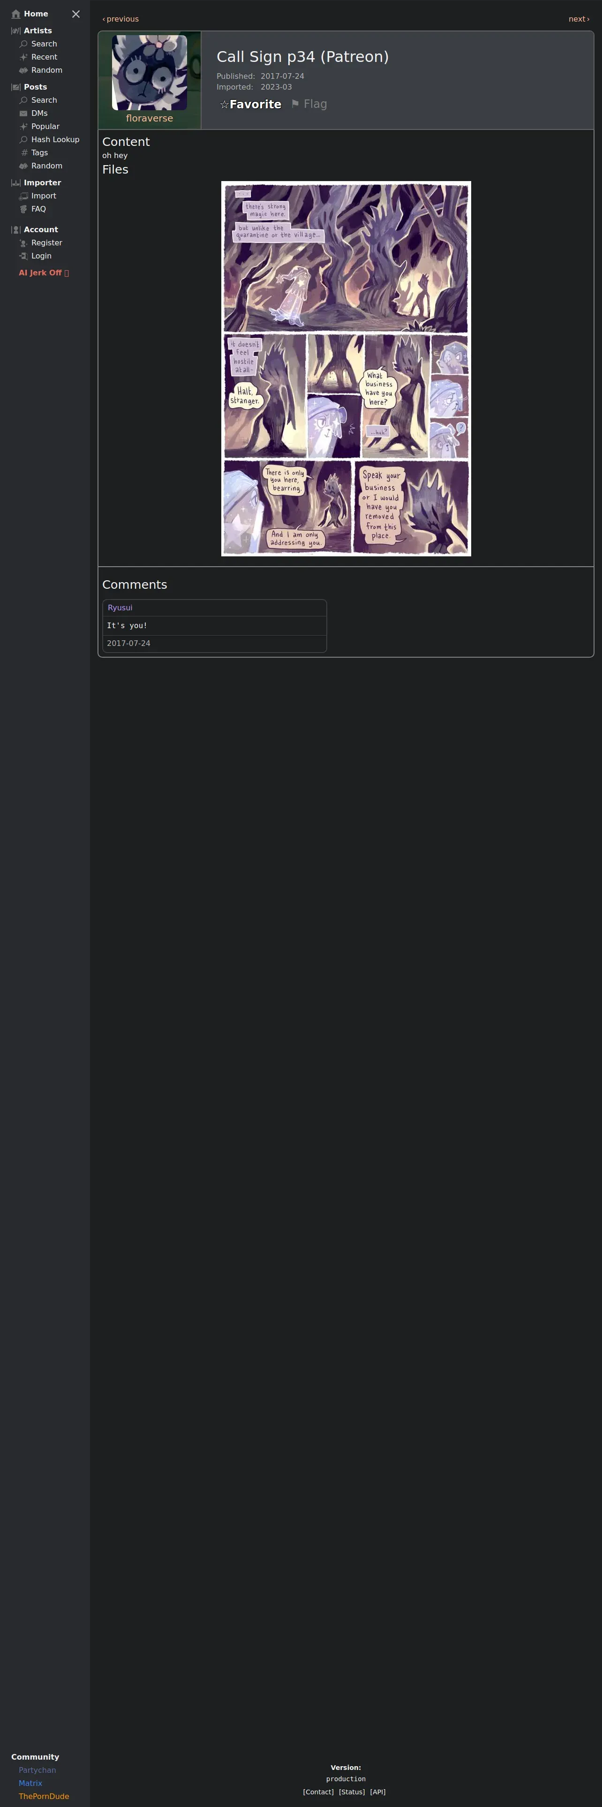Open the ThePornDude community link

tap(44, 1797)
